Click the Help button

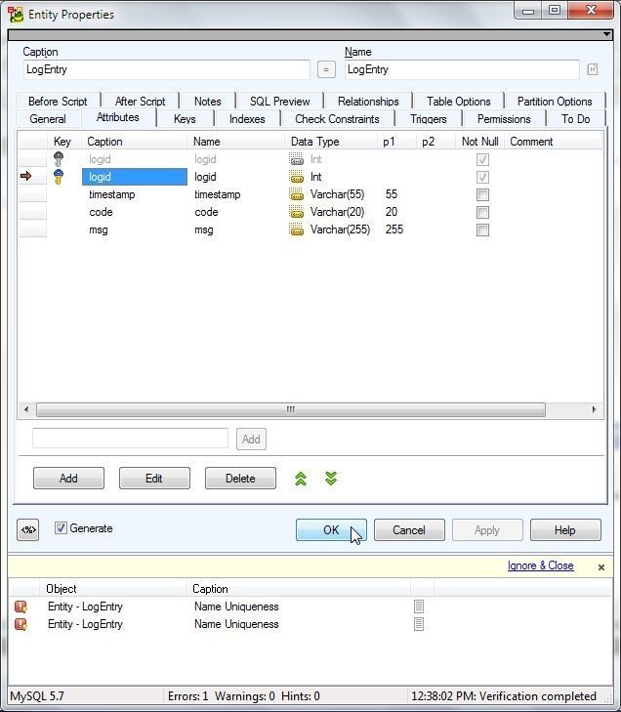pyautogui.click(x=565, y=530)
